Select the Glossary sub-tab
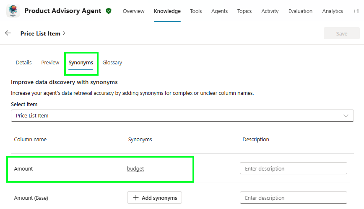Viewport: 364px width, 209px height. 112,63
